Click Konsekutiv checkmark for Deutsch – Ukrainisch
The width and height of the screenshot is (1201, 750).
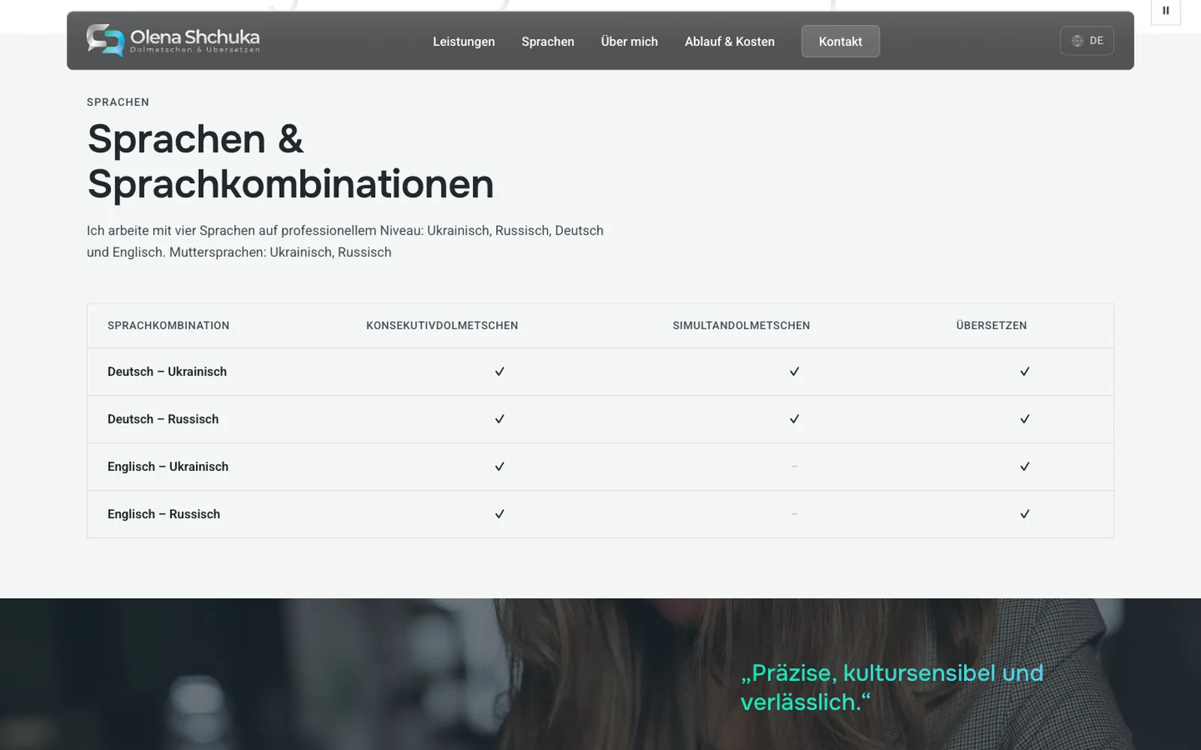pos(499,371)
